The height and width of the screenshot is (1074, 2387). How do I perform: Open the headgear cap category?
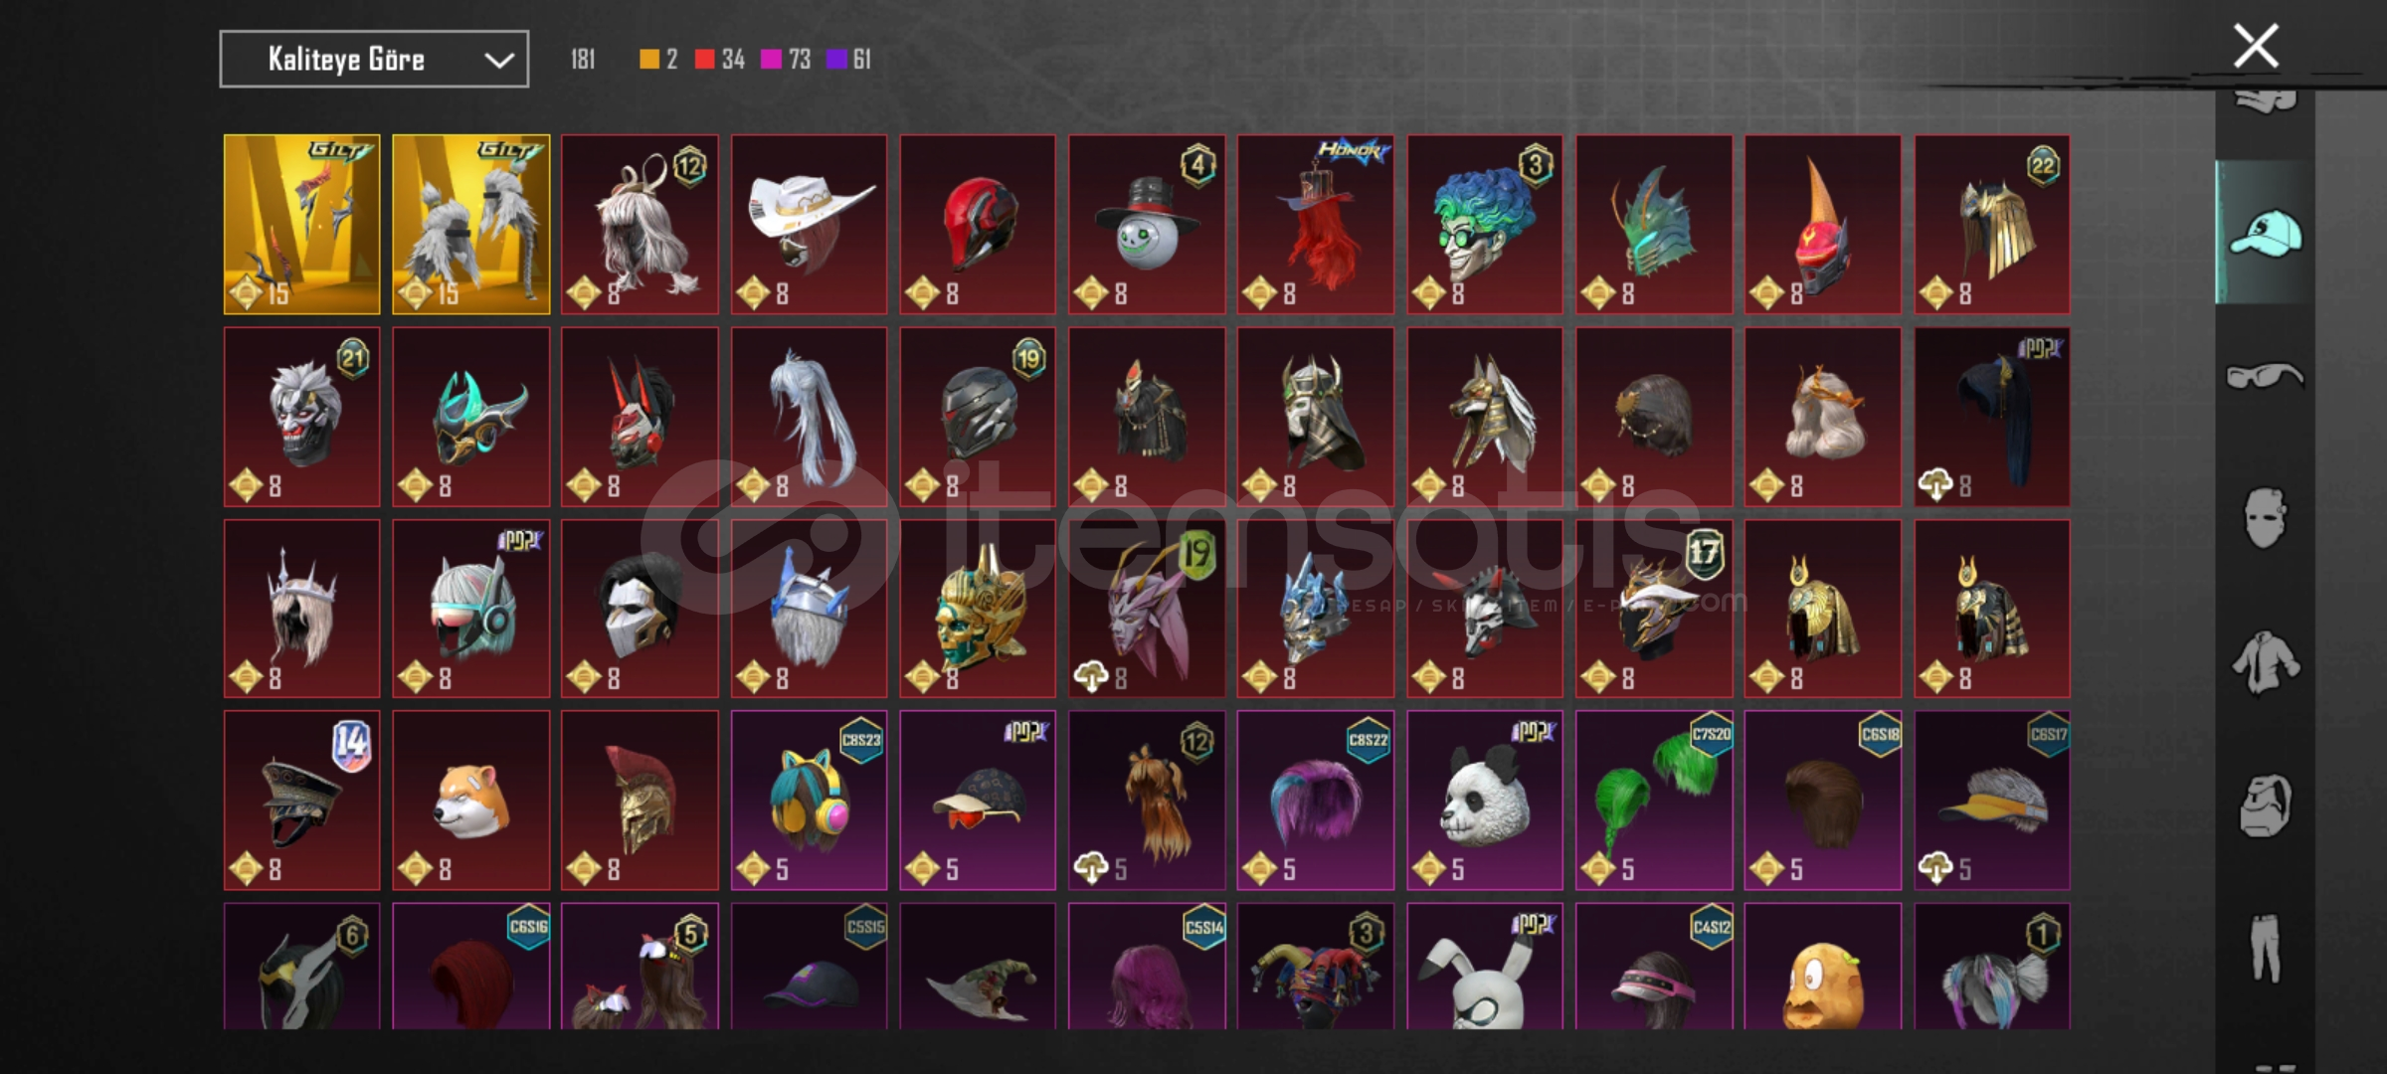[2265, 233]
